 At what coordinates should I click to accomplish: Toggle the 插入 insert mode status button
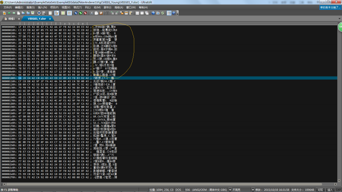tap(330, 190)
